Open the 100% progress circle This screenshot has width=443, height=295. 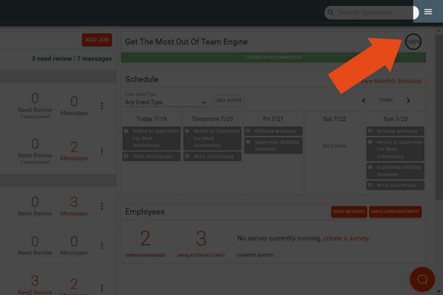[x=413, y=42]
